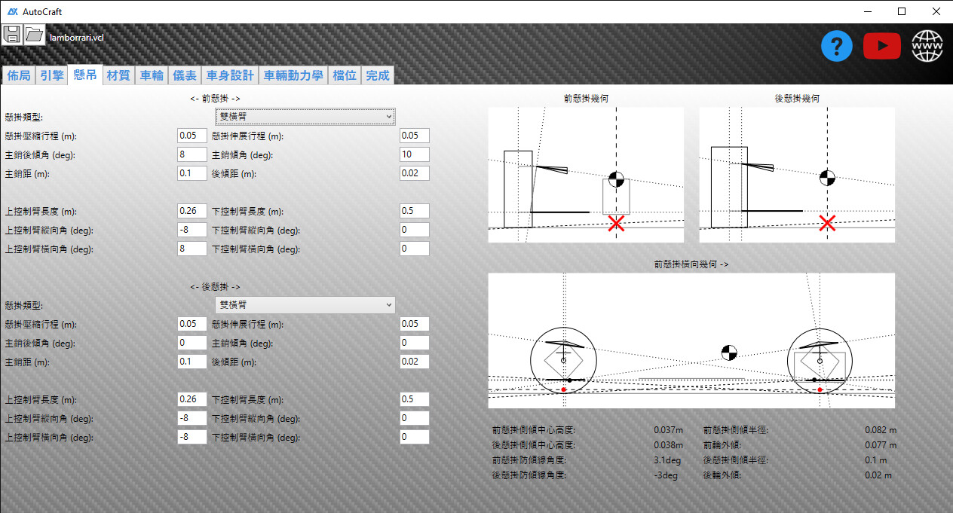Image resolution: width=953 pixels, height=513 pixels.
Task: Click front 主銷傾角 field showing 10
Action: click(414, 154)
